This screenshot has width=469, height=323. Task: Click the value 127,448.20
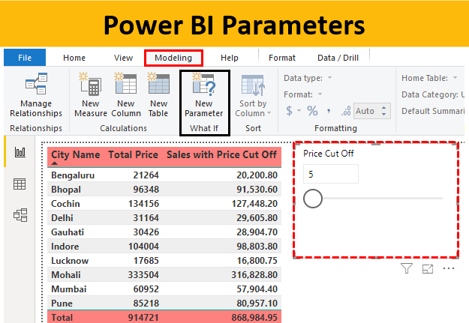[254, 204]
